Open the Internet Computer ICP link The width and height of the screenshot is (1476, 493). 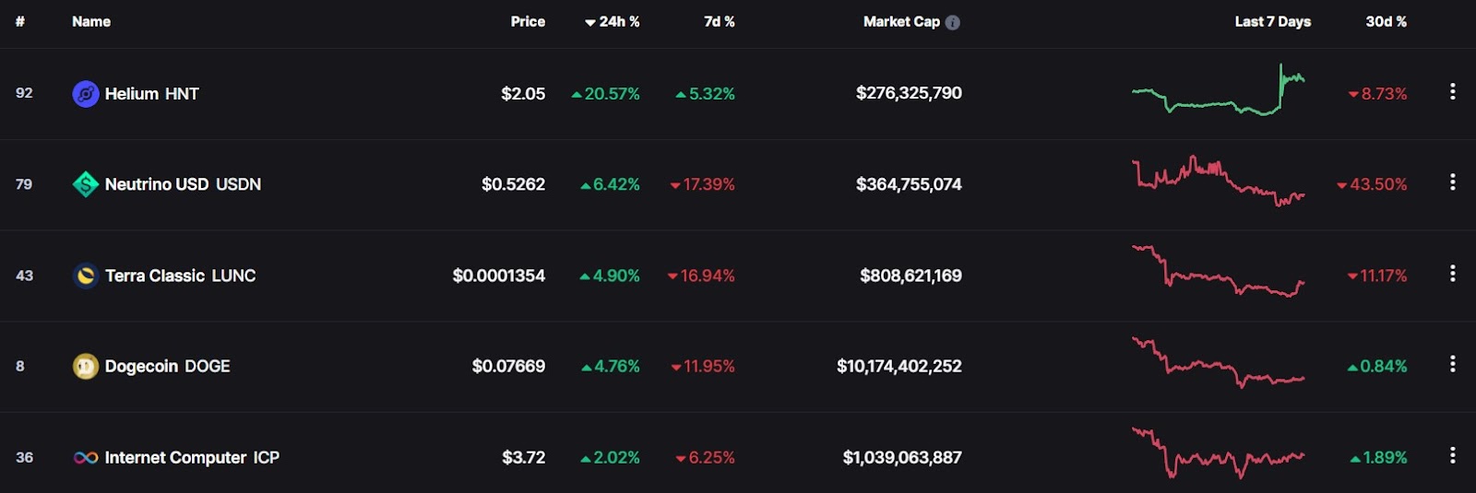tap(192, 458)
